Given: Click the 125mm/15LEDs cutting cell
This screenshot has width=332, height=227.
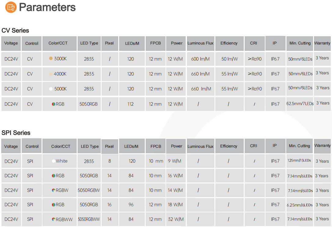Looking at the screenshot, I should 299,161.
